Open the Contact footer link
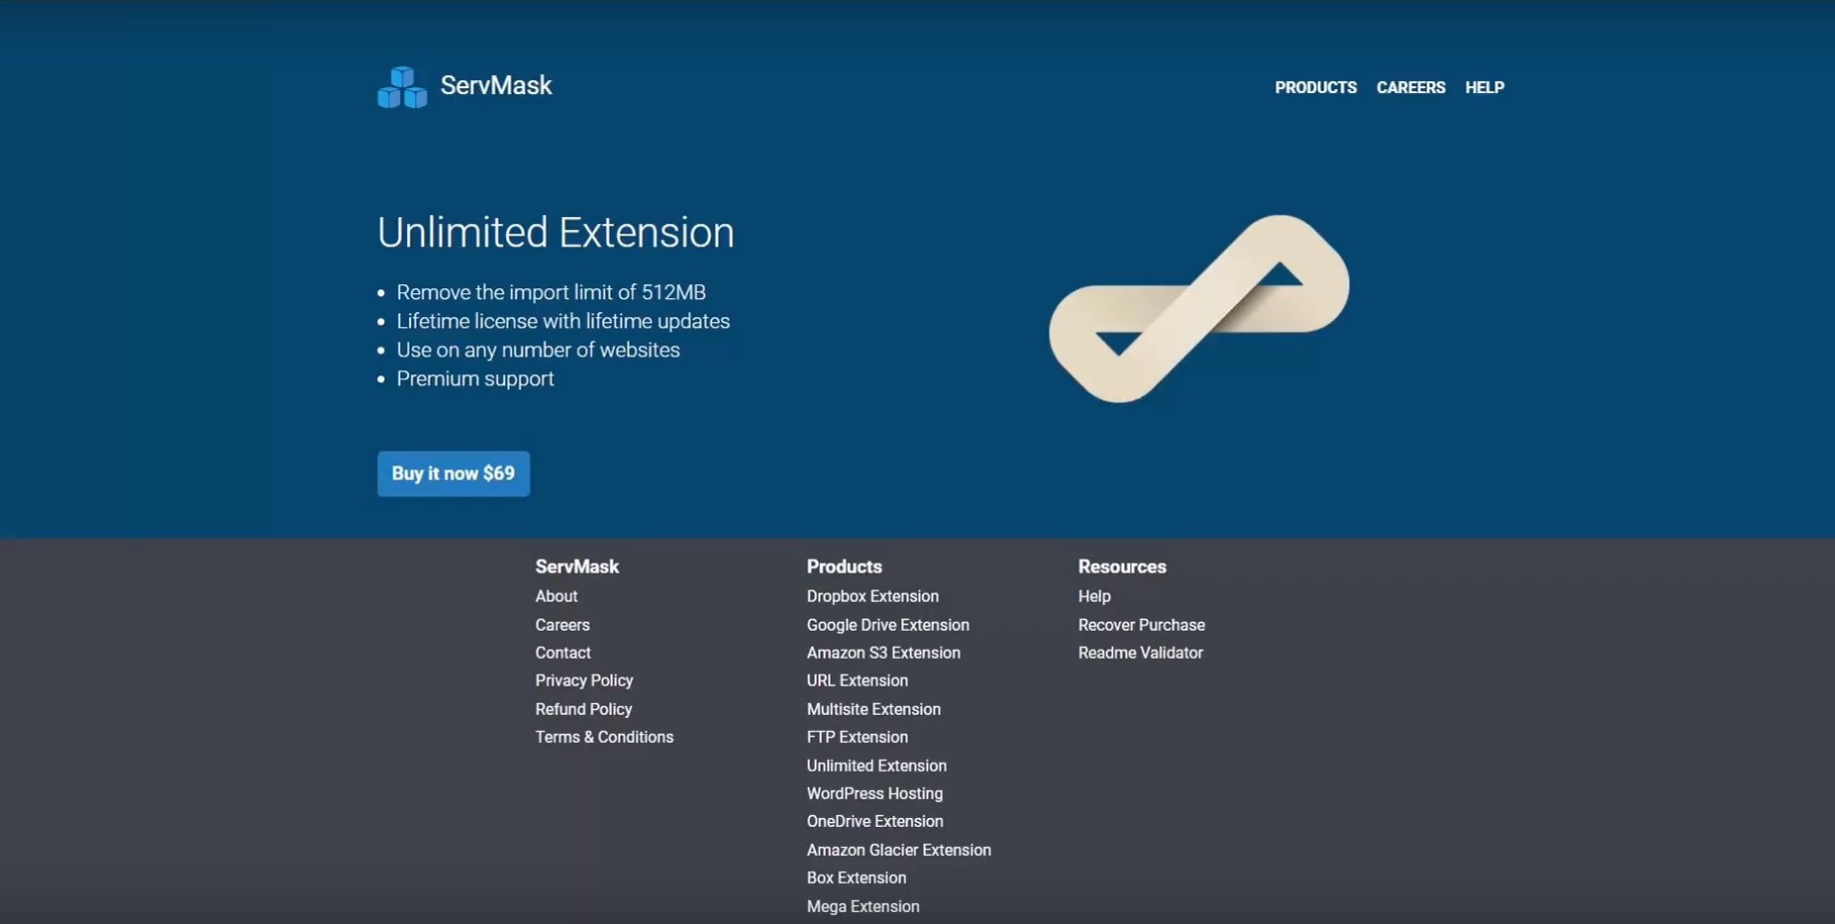This screenshot has width=1835, height=924. click(x=562, y=653)
